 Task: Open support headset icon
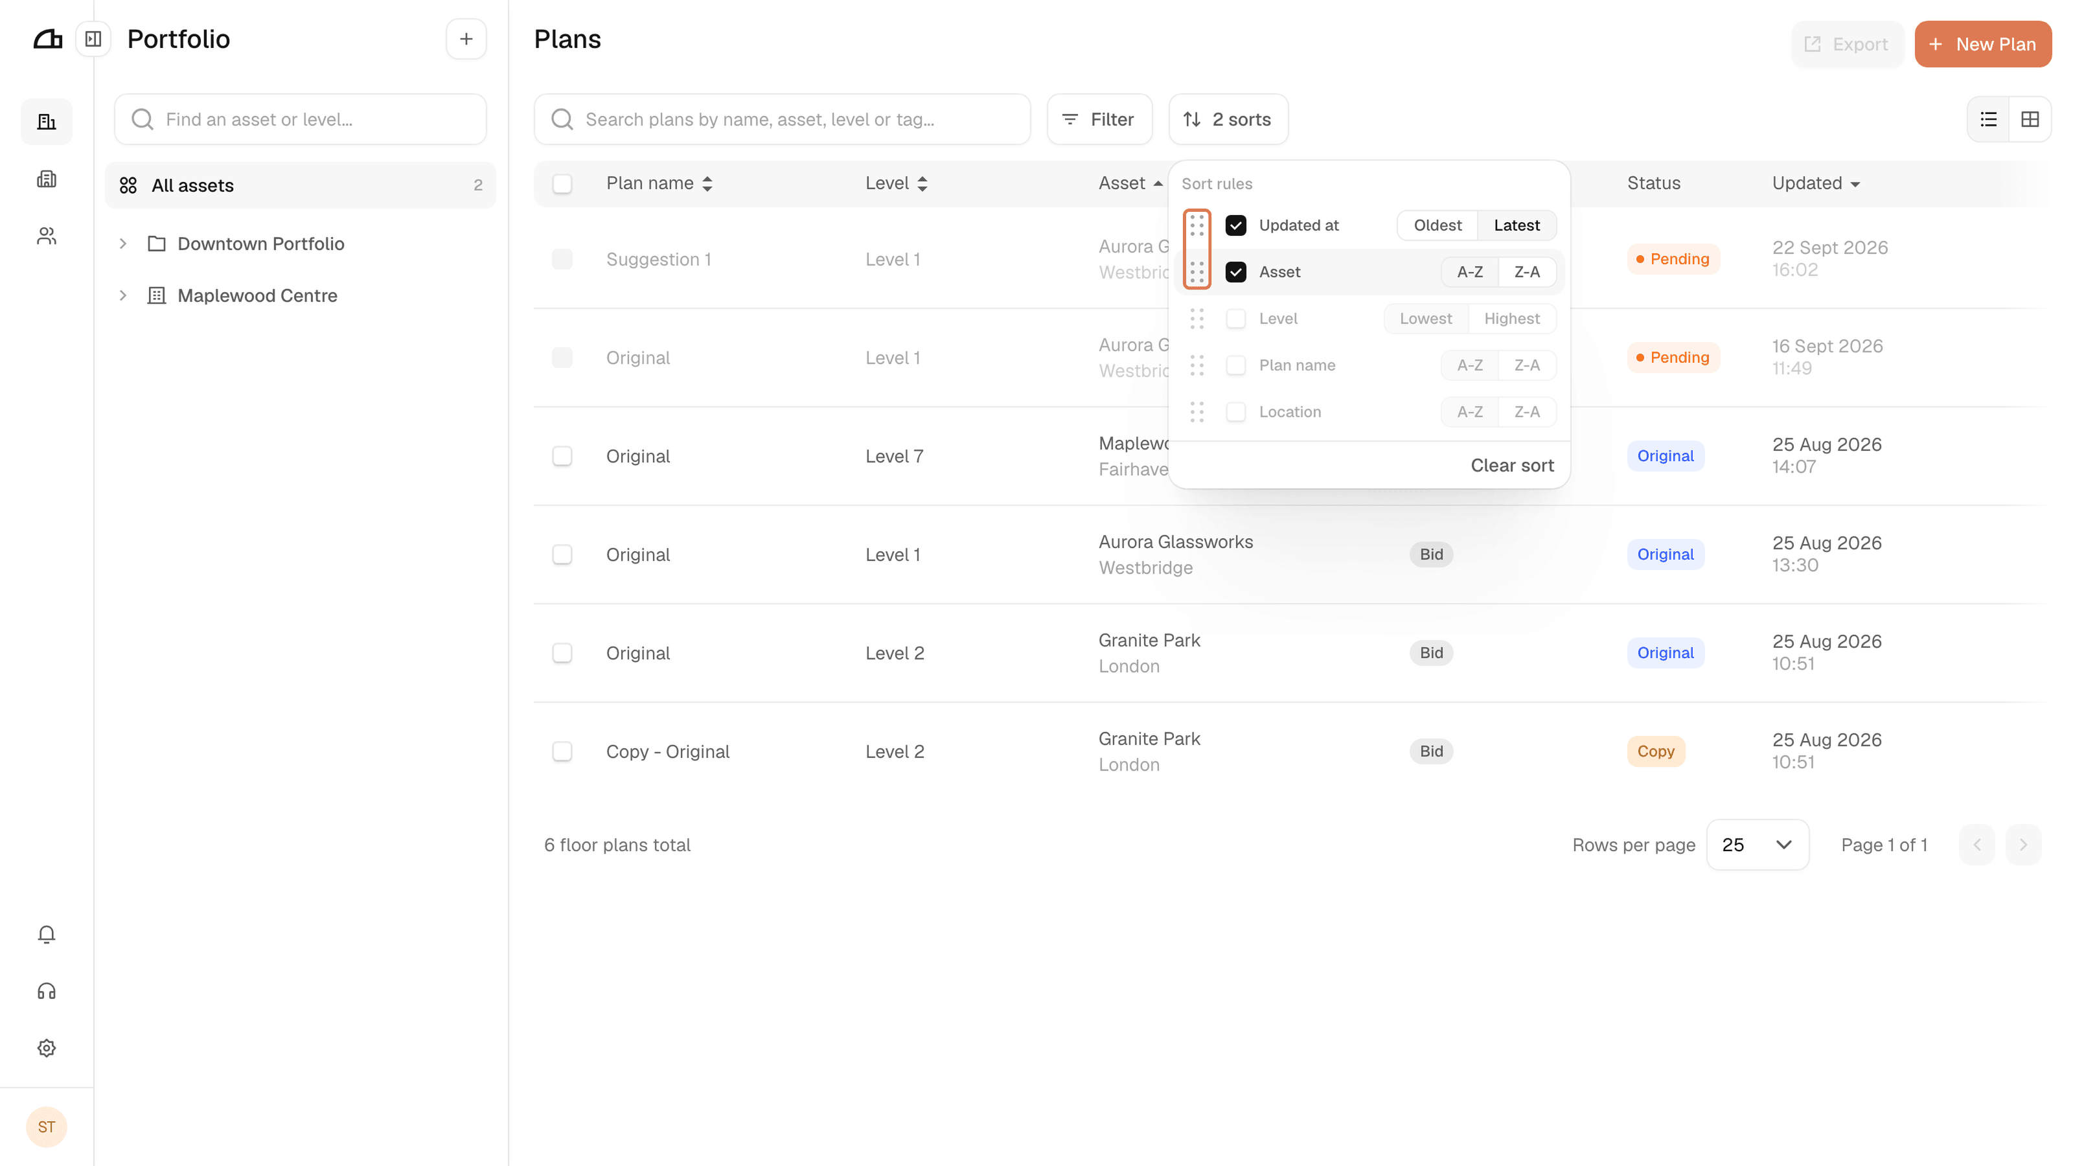click(47, 991)
